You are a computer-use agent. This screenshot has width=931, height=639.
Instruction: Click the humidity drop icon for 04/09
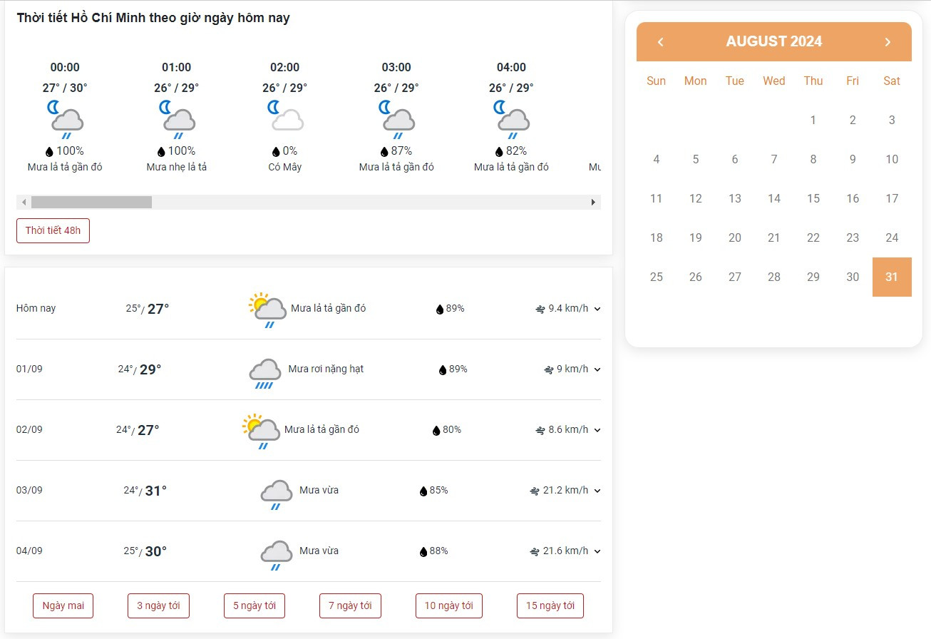click(x=423, y=552)
